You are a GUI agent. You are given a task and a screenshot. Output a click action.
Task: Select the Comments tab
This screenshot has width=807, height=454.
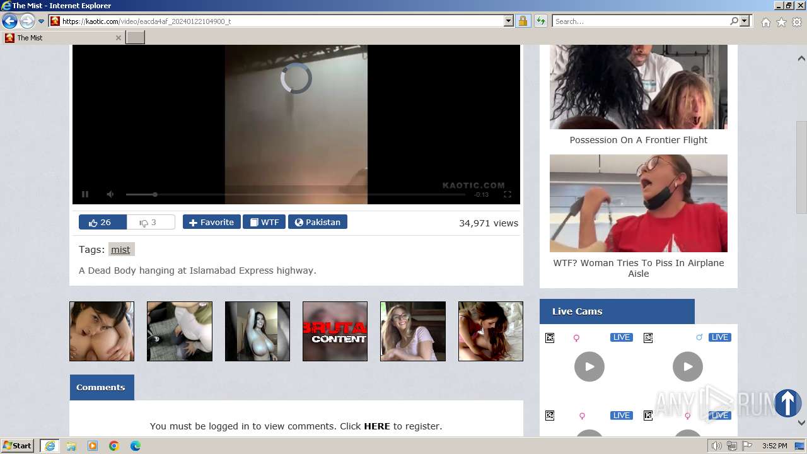(x=102, y=387)
